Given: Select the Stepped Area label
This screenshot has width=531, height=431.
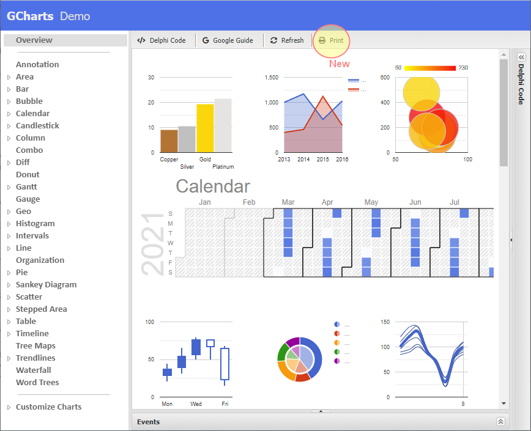Looking at the screenshot, I should coord(42,309).
